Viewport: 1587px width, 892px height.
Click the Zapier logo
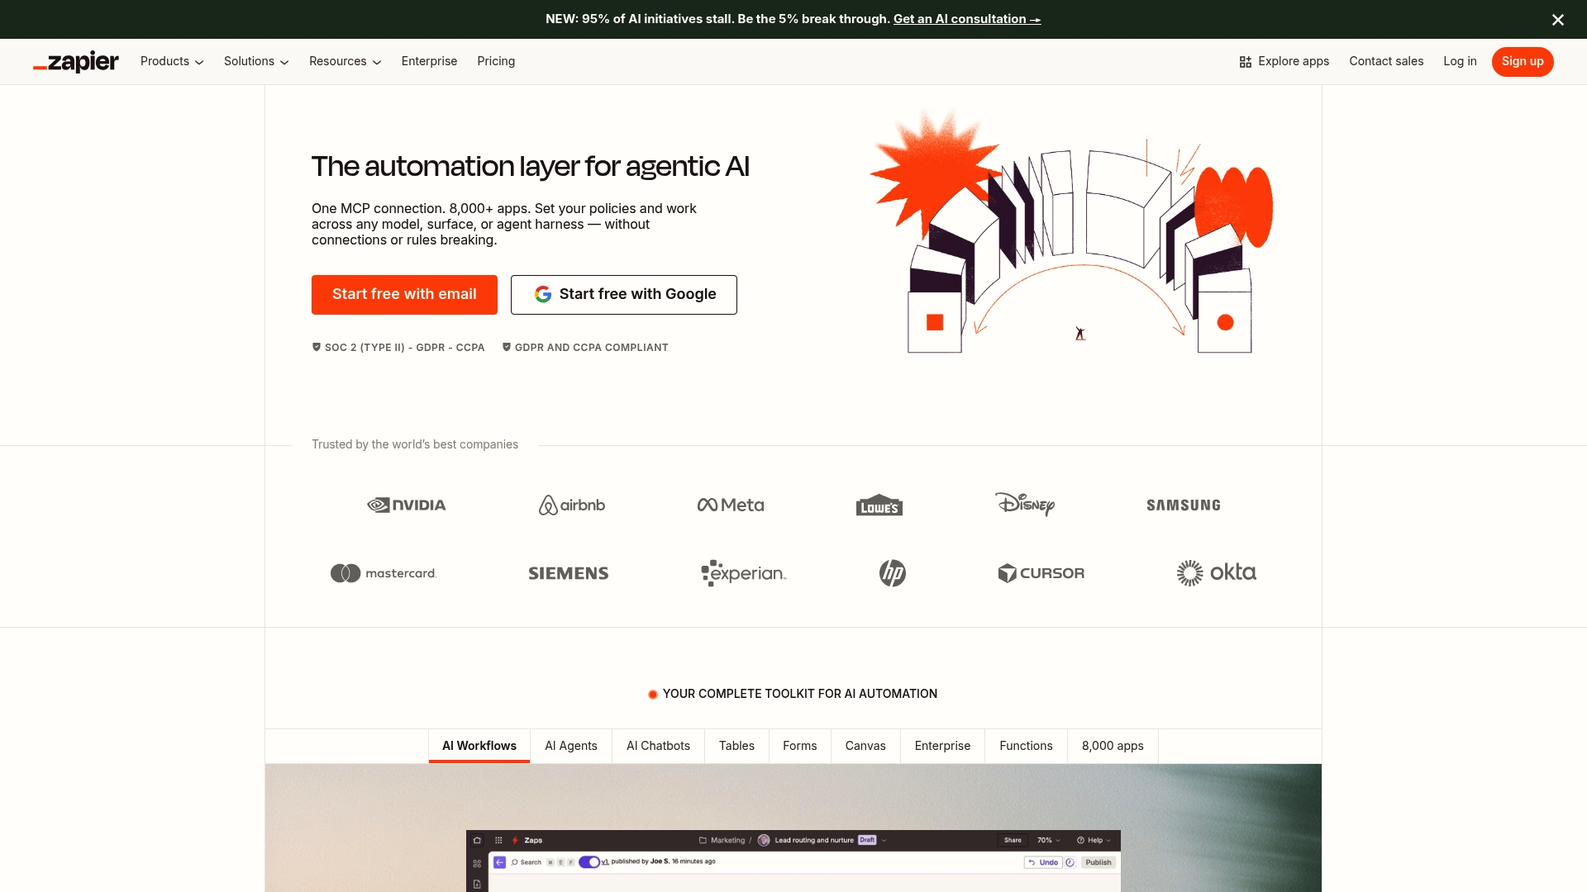coord(75,61)
